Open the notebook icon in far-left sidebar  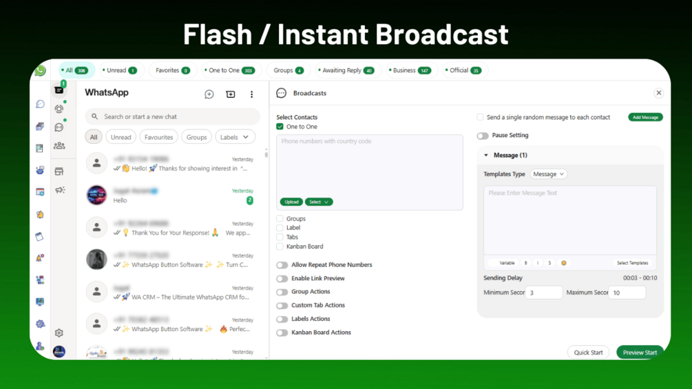coord(40,237)
